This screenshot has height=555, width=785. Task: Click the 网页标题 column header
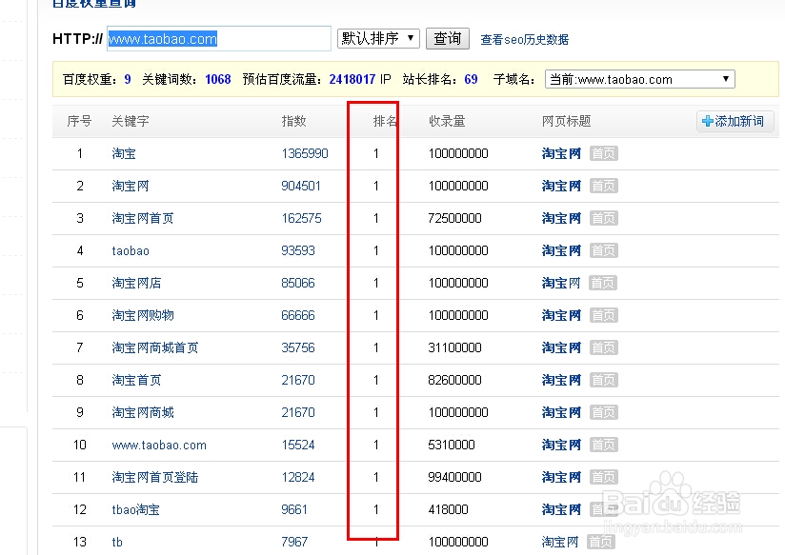pos(566,121)
